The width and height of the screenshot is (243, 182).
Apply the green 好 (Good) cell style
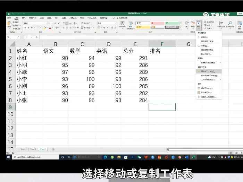coord(172,23)
